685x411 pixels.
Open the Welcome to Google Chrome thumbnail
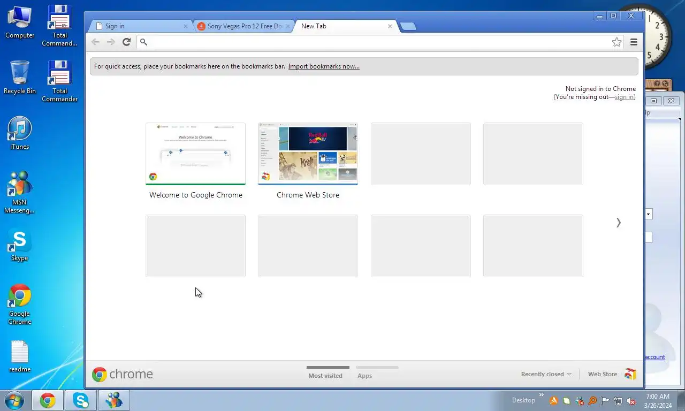pyautogui.click(x=195, y=154)
